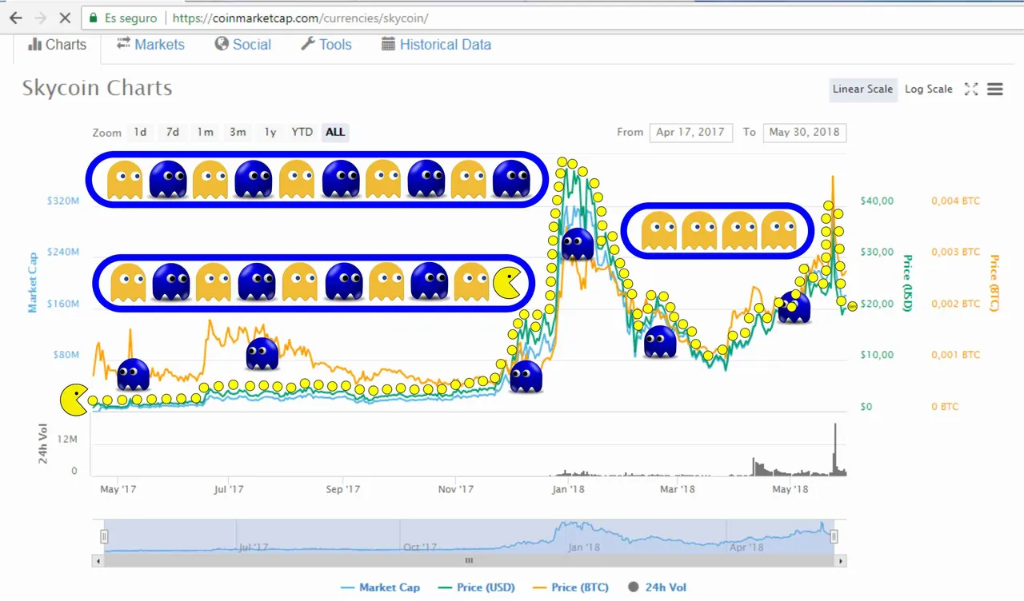Toggle Market Cap series in legend

(380, 587)
